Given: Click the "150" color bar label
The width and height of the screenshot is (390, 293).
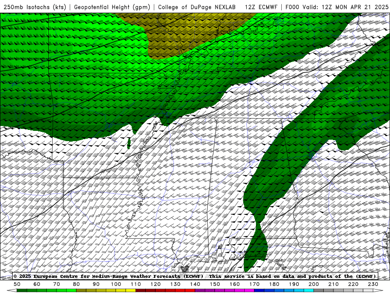Looking at the screenshot, I should click(215, 284).
